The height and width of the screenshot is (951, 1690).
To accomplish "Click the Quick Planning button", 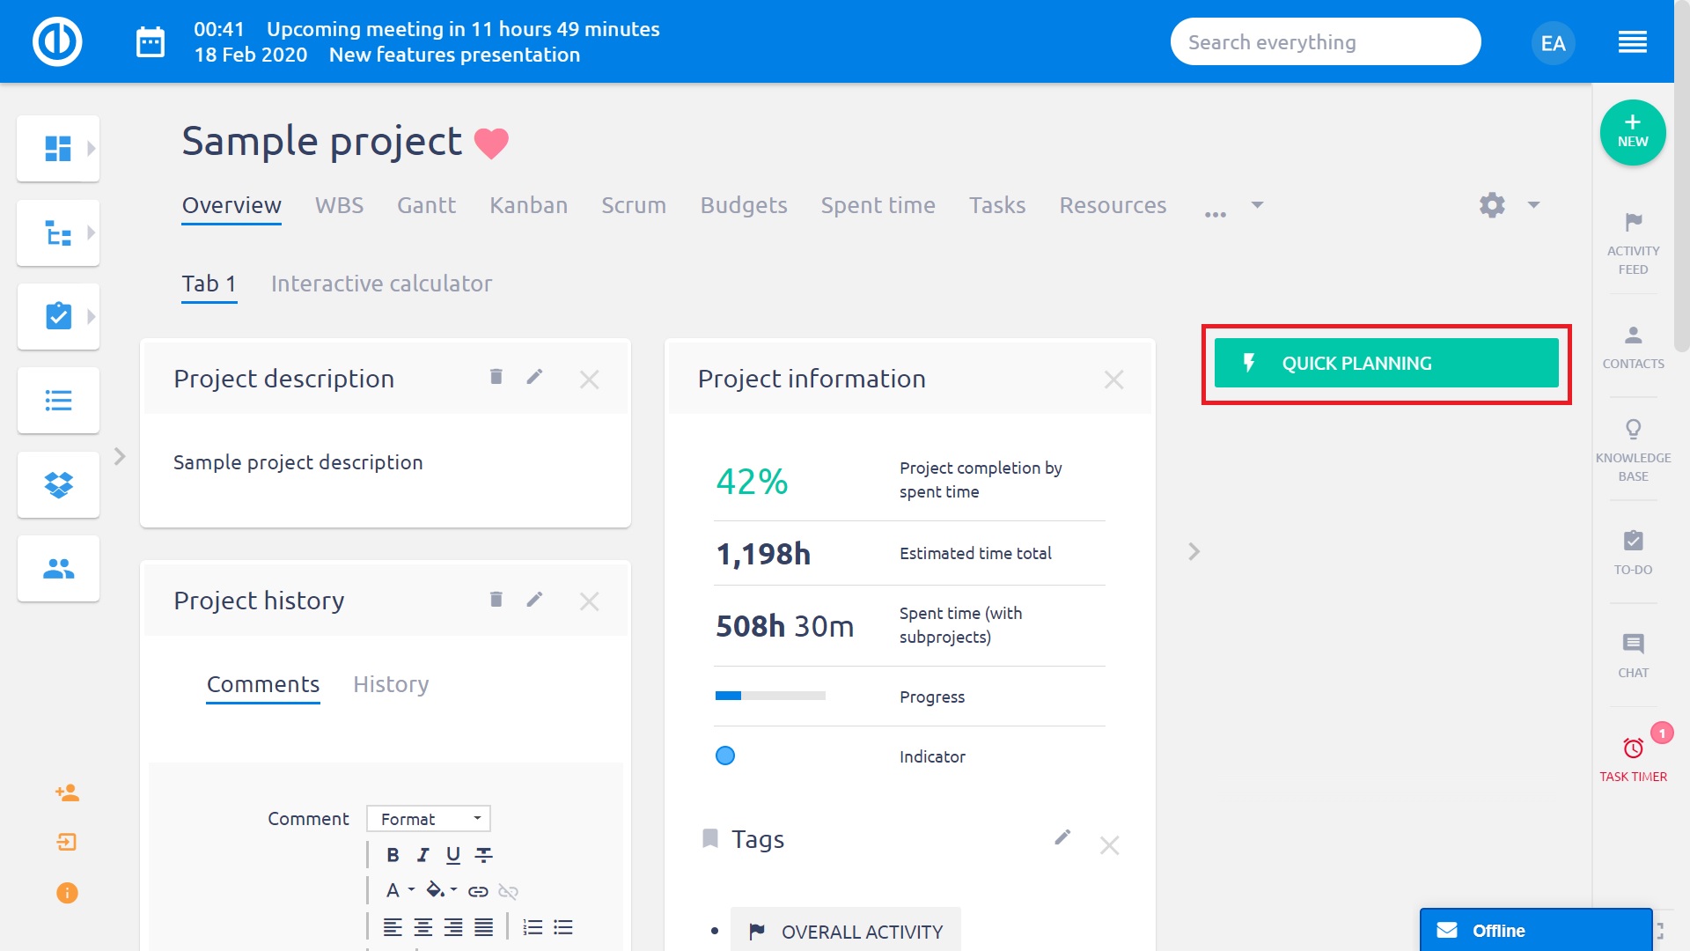I will (1386, 363).
